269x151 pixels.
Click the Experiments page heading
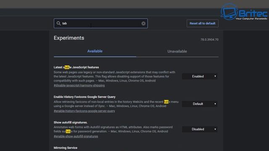(69, 38)
